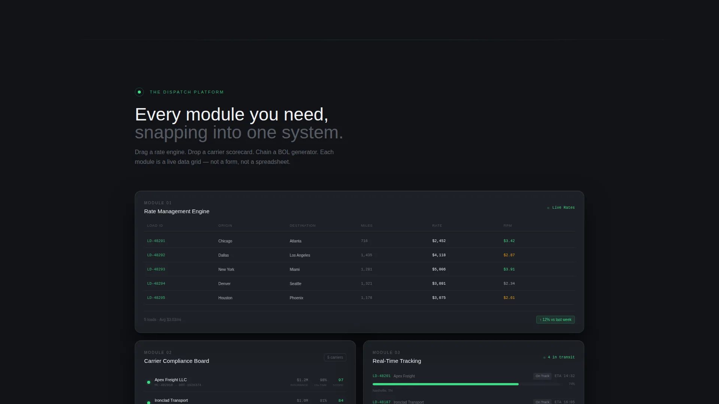Open load LD-48291 in rate table

[x=156, y=241]
